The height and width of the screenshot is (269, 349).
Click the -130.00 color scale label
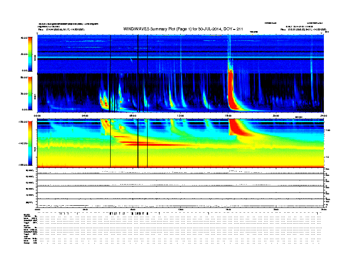(x=23, y=122)
